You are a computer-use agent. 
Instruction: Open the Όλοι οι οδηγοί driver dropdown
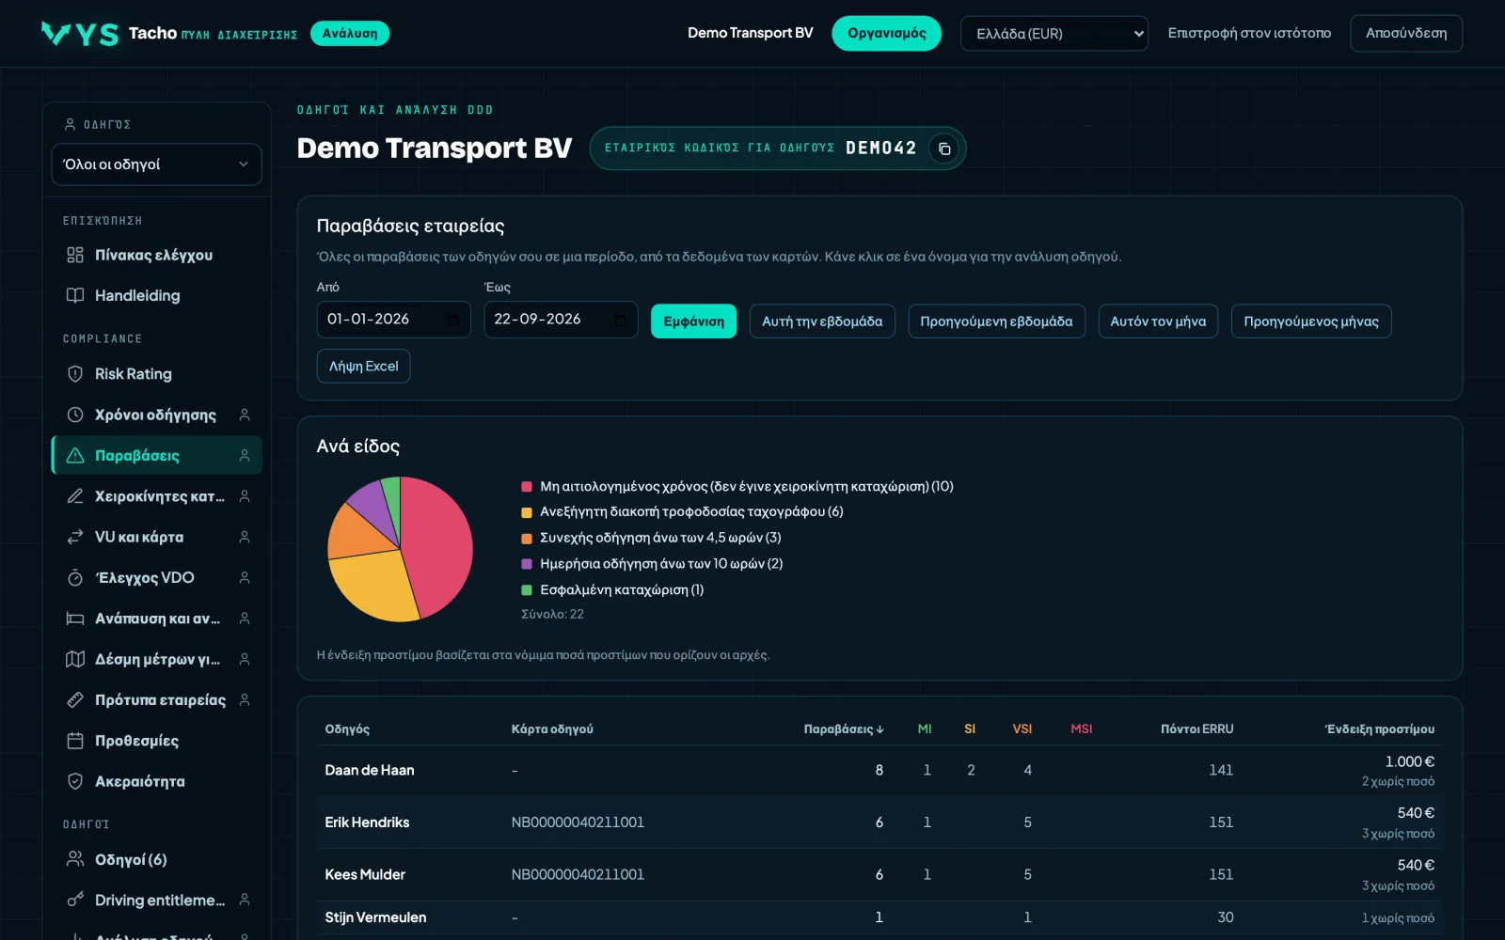click(x=156, y=164)
